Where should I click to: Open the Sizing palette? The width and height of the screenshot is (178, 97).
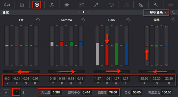tap(171, 5)
